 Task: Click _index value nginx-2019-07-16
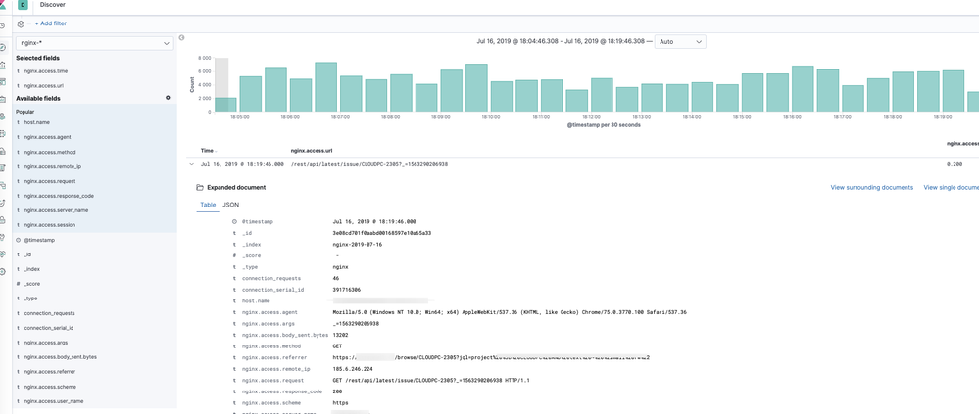[358, 245]
